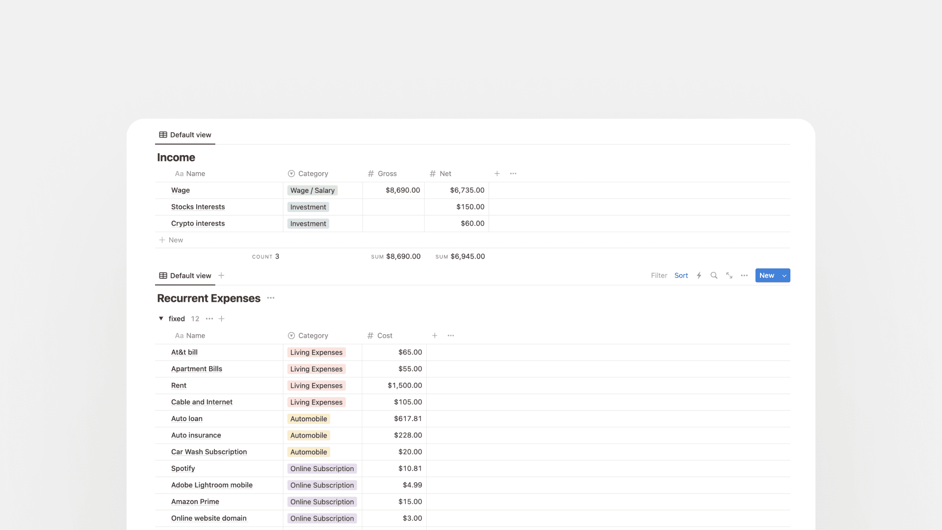
Task: Open the Amazon Prime entry
Action: 195,502
